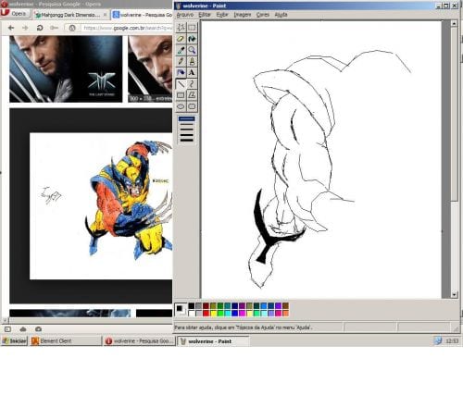The image size is (463, 420).
Task: Click the Paint canvas scroll-up arrow
Action: [454, 23]
